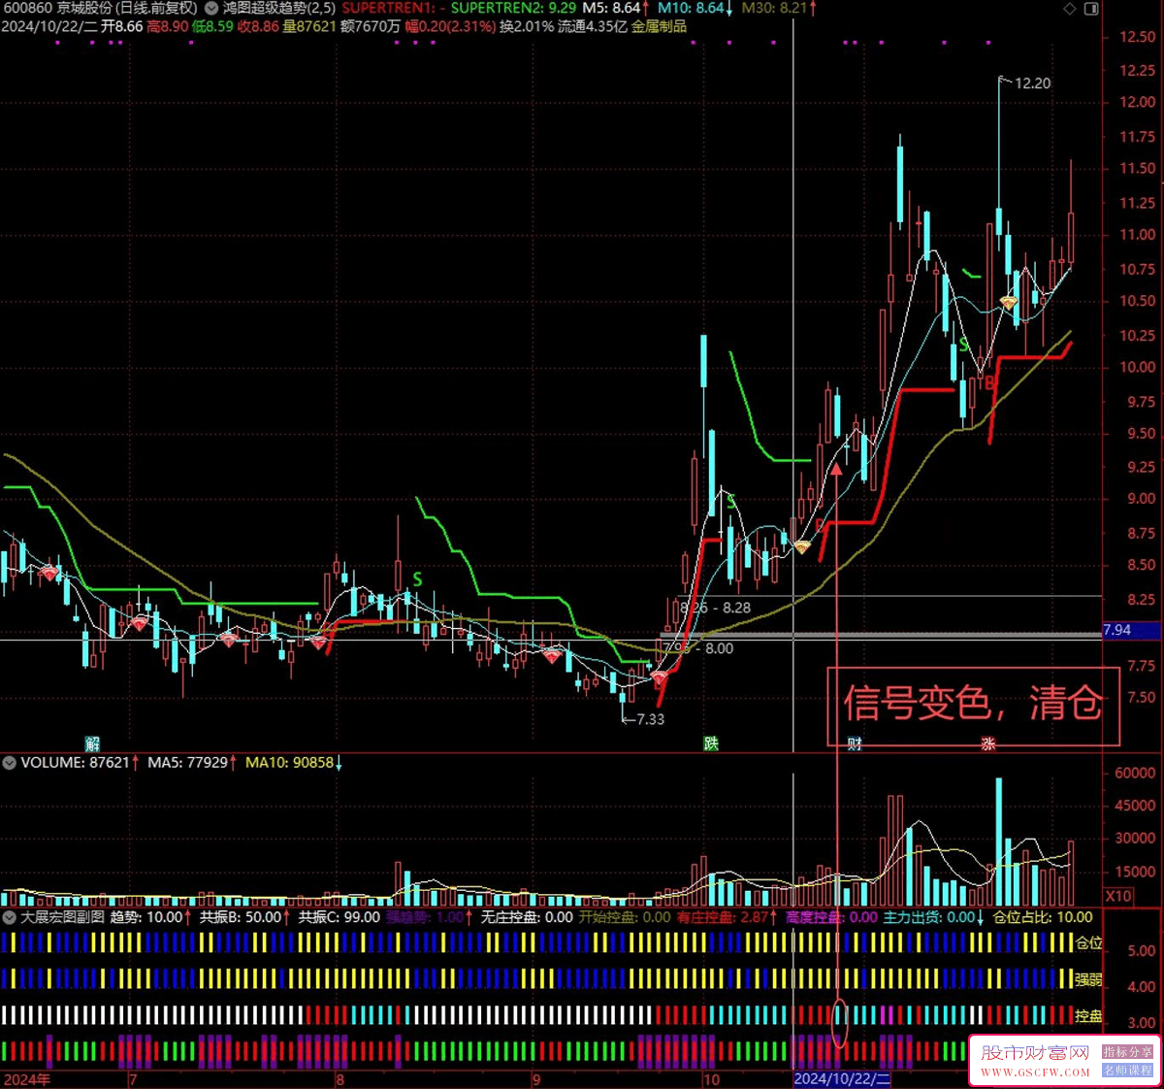This screenshot has width=1164, height=1089.
Task: Click the yellow diamond signal near price 8.60
Action: 802,547
